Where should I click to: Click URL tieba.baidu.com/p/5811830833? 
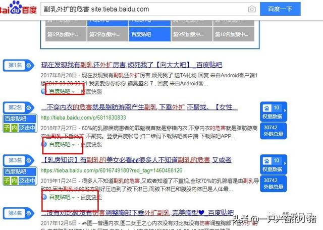83,118
